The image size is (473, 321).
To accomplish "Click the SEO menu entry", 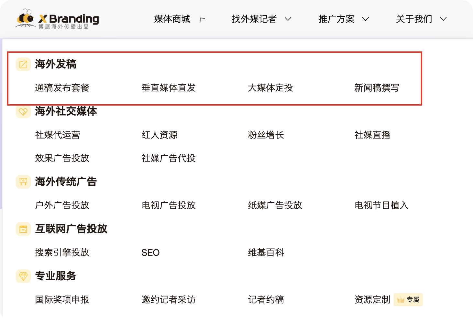I will tap(150, 253).
